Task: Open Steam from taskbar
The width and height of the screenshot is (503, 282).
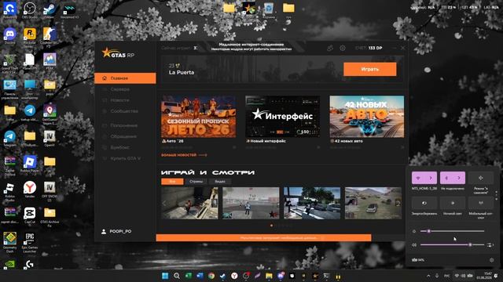Action: pos(223,276)
